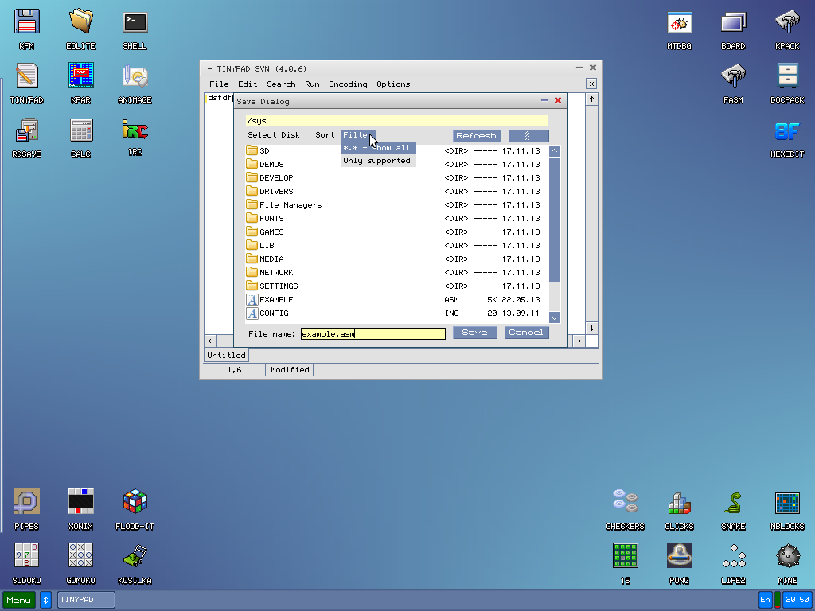
Task: Click Save to store example.asm
Action: click(474, 333)
